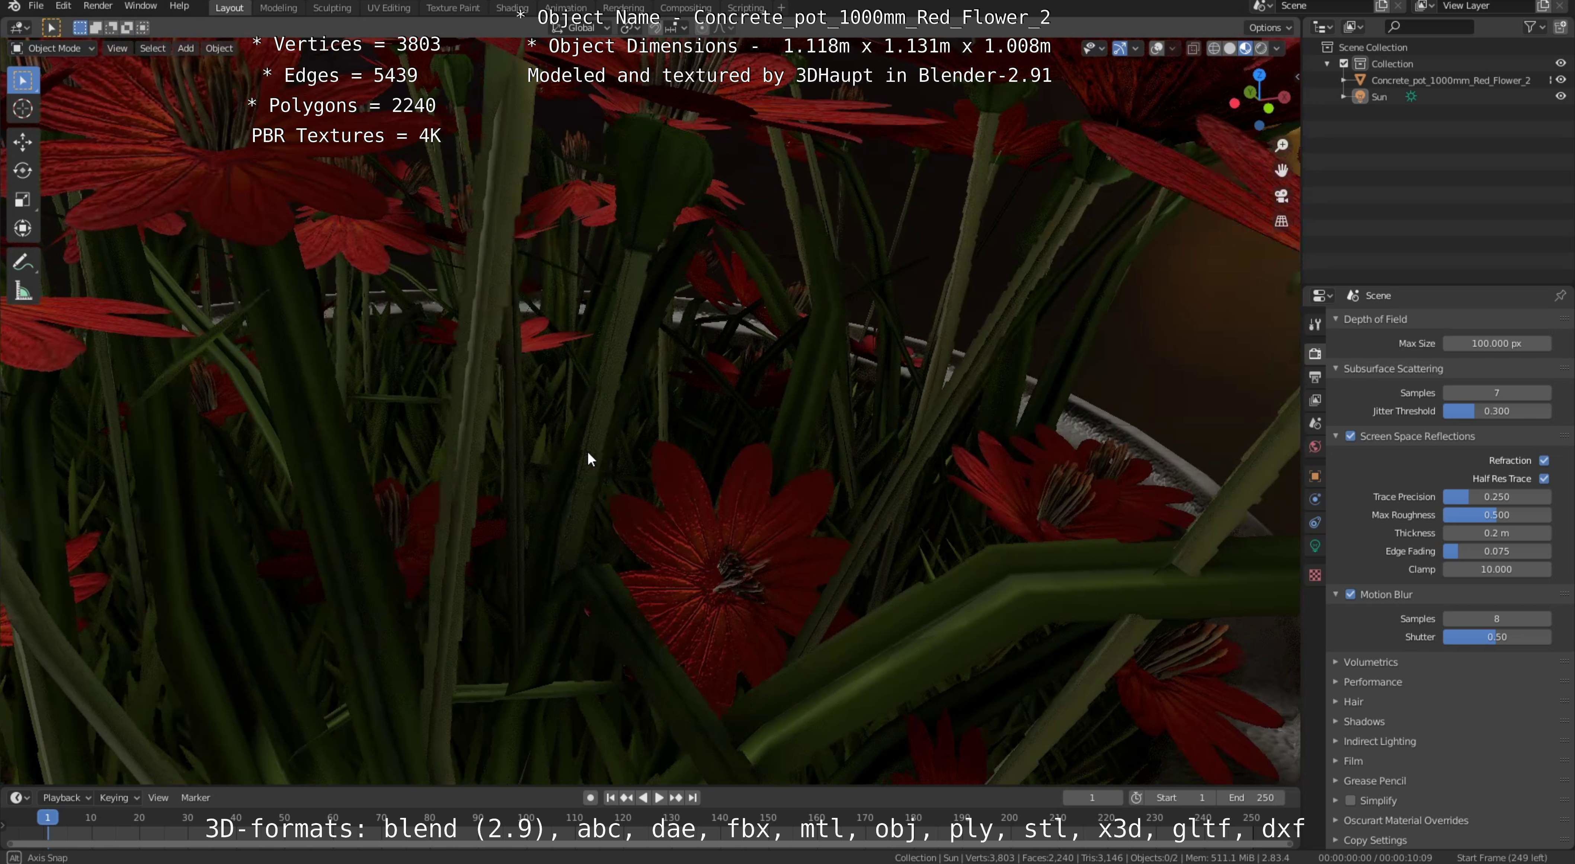Image resolution: width=1575 pixels, height=864 pixels.
Task: Expand the Shadows panel
Action: pyautogui.click(x=1336, y=722)
